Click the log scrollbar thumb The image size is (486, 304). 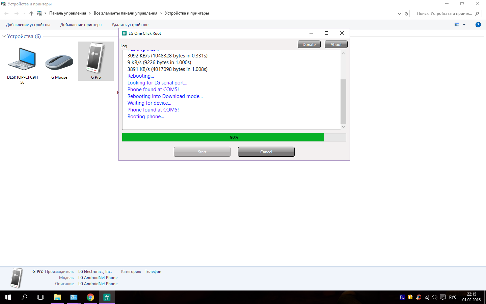[343, 102]
